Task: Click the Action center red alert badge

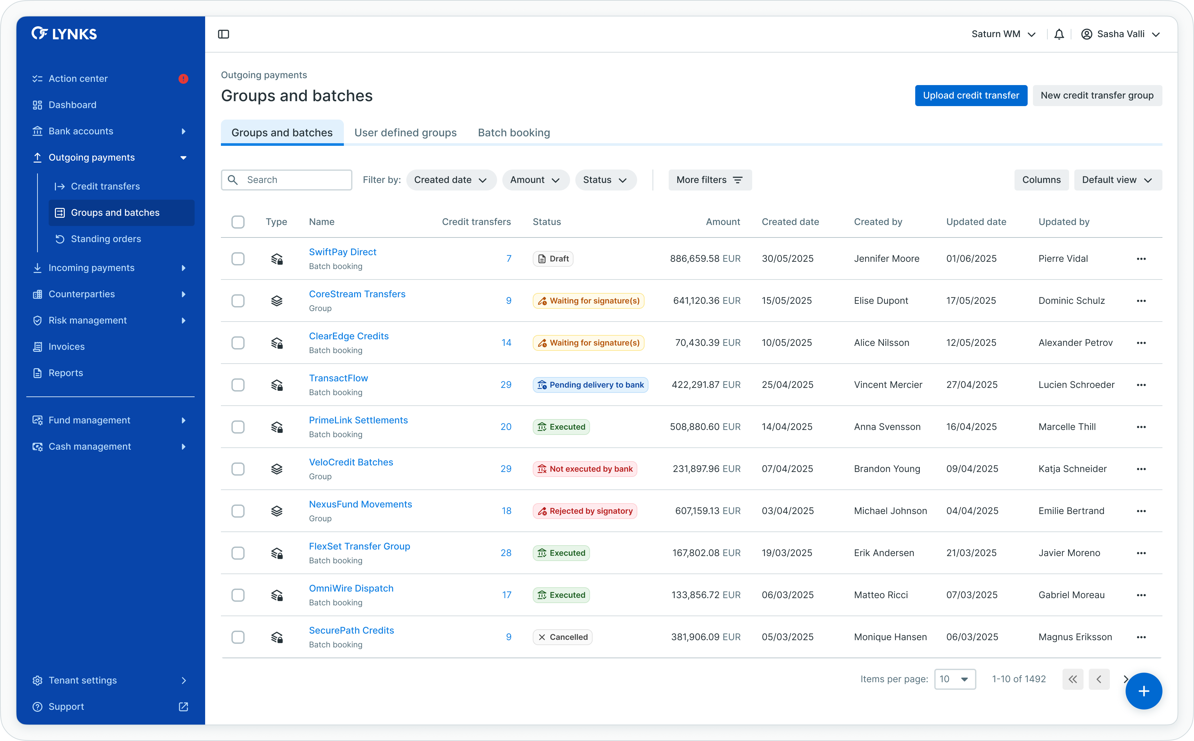Action: click(183, 79)
